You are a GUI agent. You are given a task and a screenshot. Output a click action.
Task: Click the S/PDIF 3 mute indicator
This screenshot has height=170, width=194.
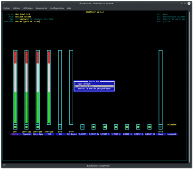pyautogui.click(x=127, y=127)
